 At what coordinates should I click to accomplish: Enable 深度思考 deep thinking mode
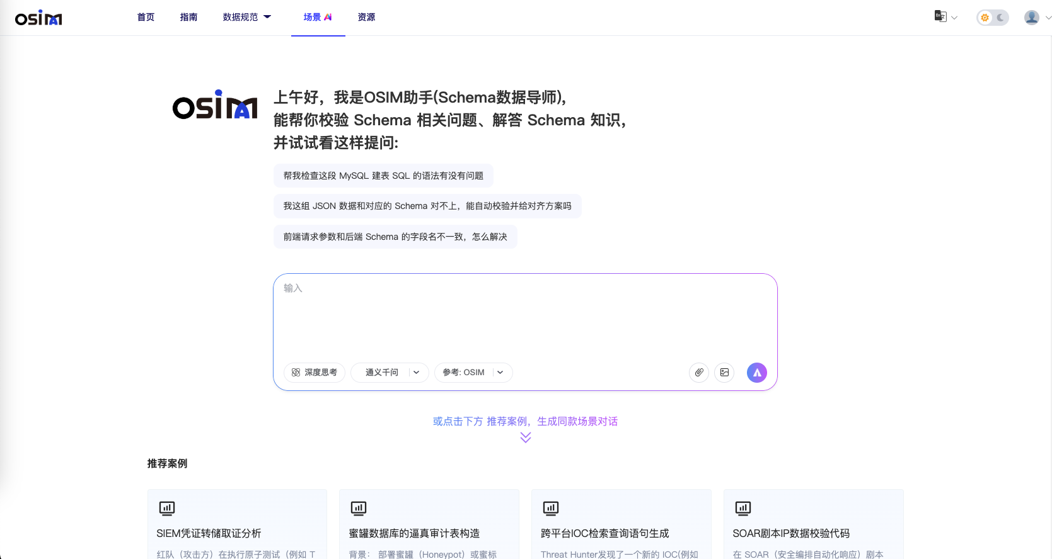pyautogui.click(x=315, y=373)
